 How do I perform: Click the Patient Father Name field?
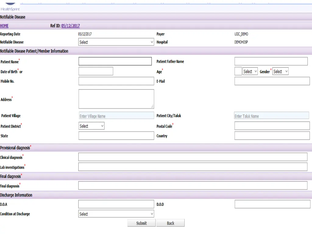click(x=271, y=61)
